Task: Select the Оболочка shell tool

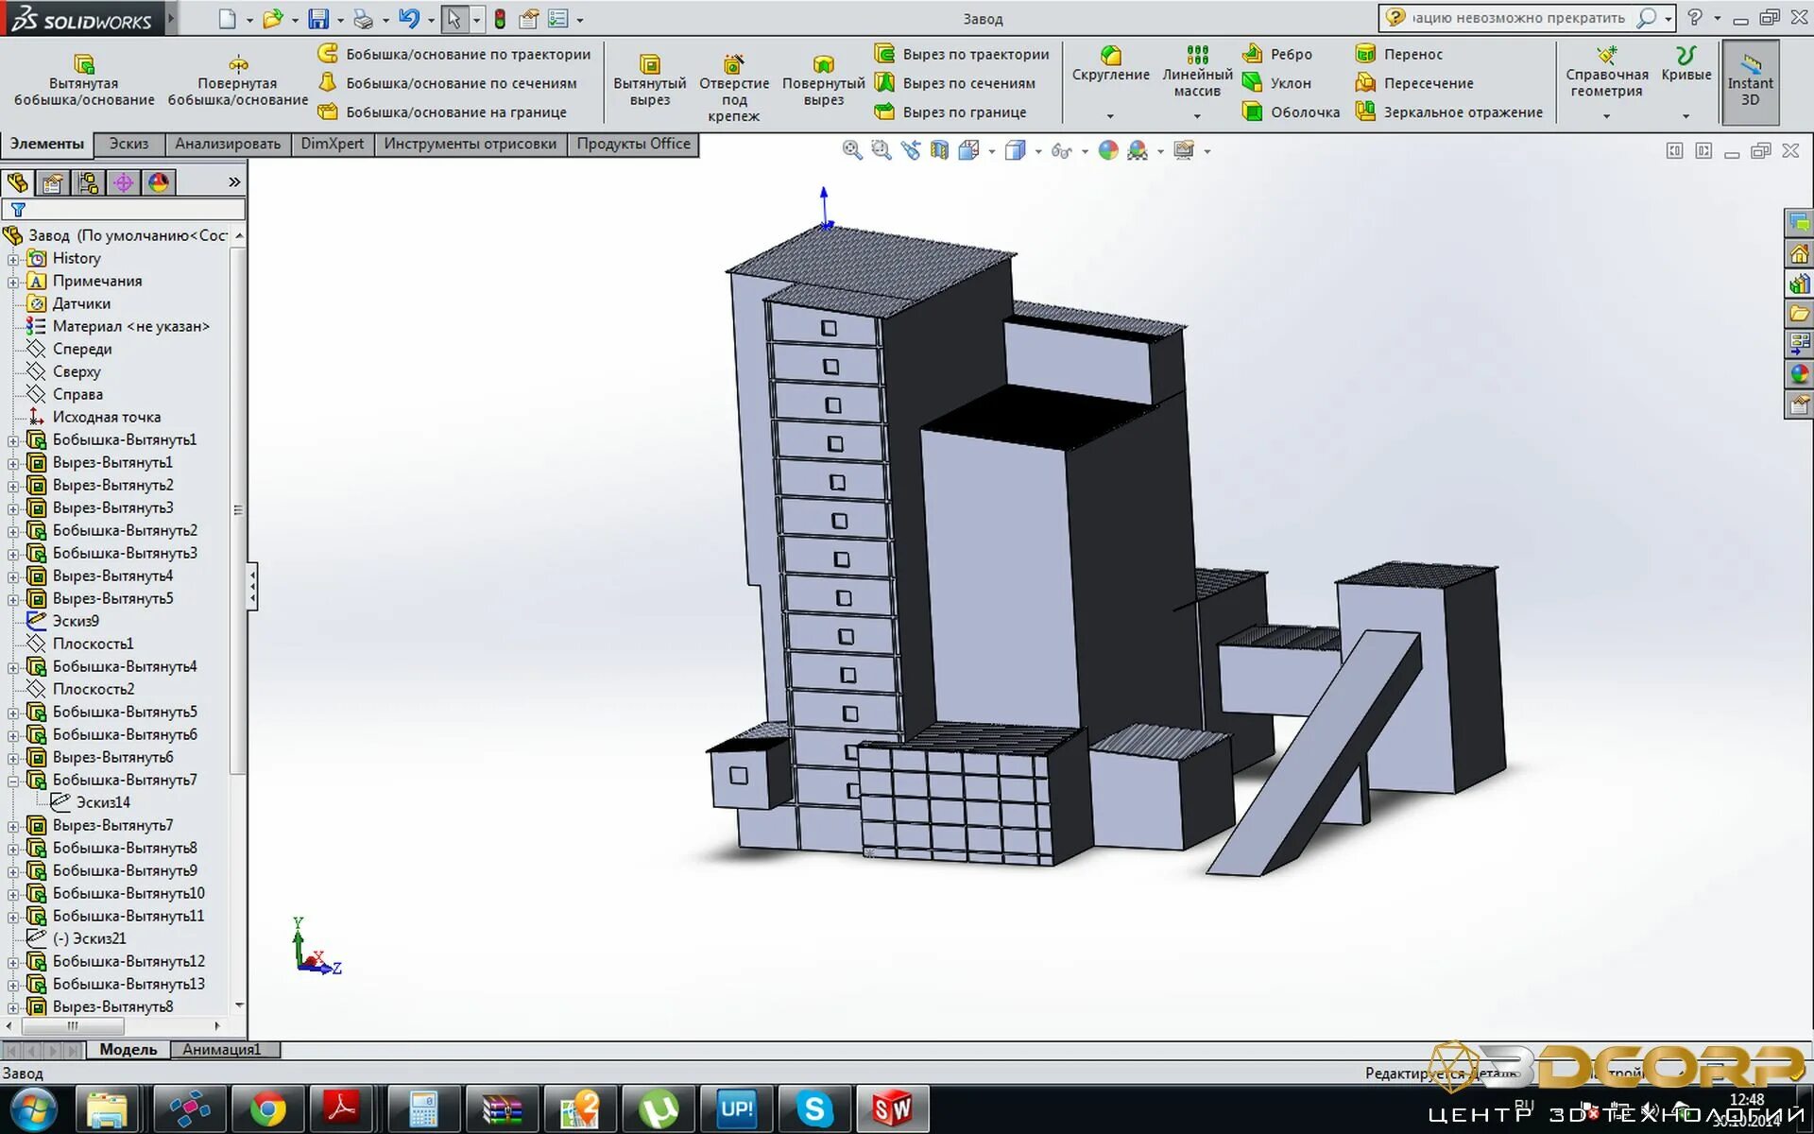Action: 1291,112
